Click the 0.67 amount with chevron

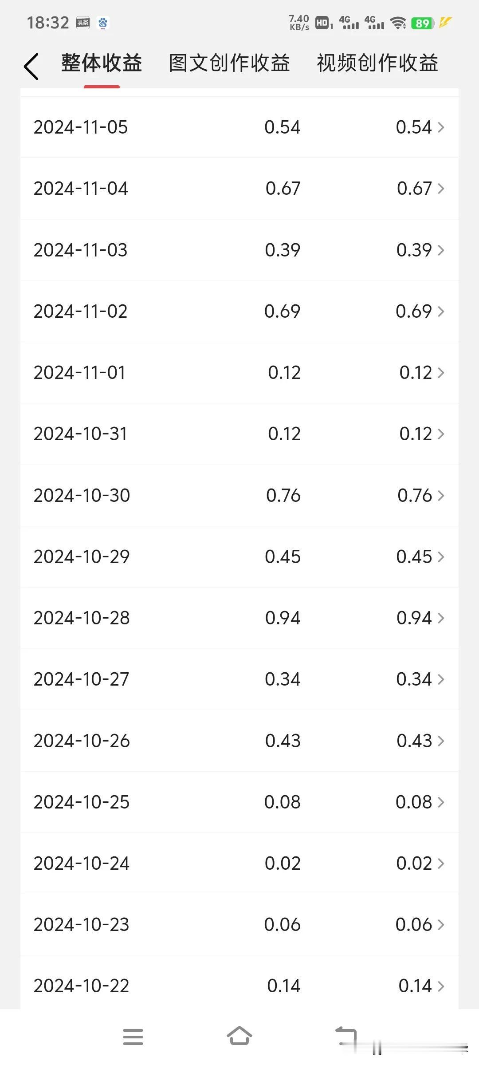[x=420, y=189]
